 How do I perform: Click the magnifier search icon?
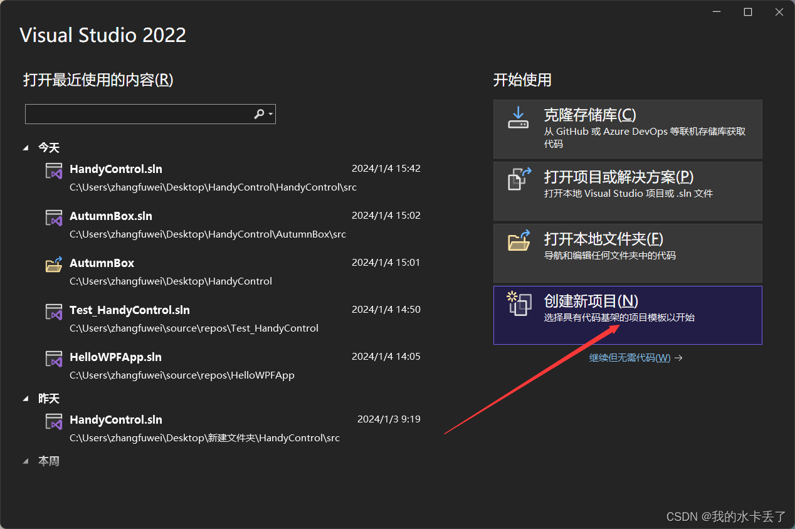pos(259,114)
